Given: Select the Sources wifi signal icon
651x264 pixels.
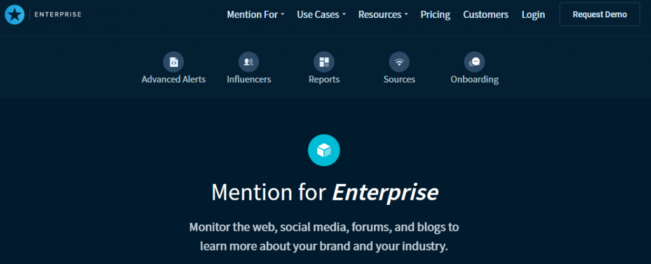Looking at the screenshot, I should 399,62.
